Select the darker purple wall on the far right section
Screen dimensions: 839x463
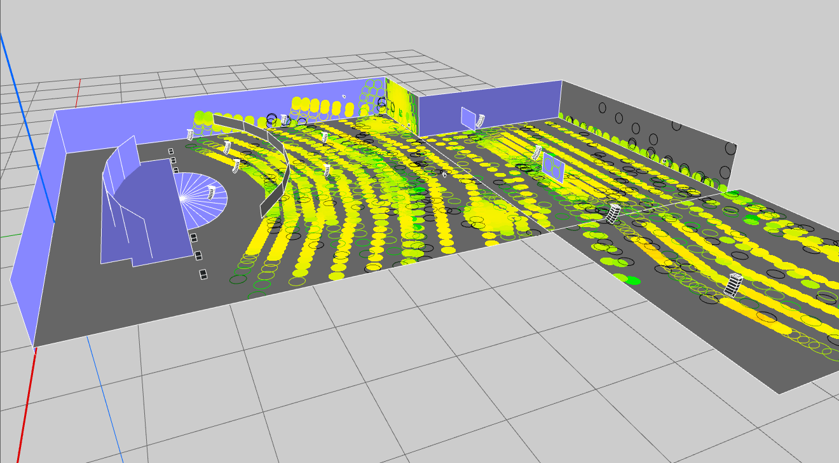(489, 108)
